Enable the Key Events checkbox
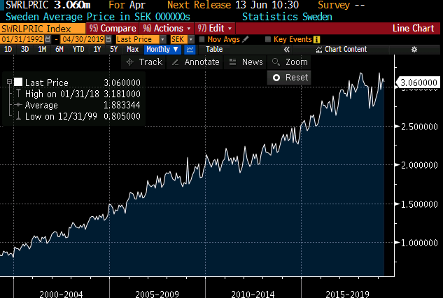Viewport: 443px width, 298px height. tap(267, 40)
